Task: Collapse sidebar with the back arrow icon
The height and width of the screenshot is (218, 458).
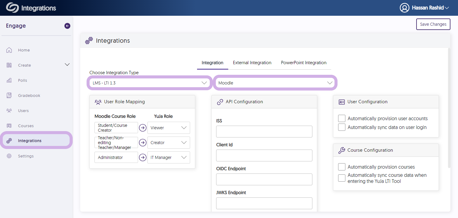Action: tap(67, 26)
